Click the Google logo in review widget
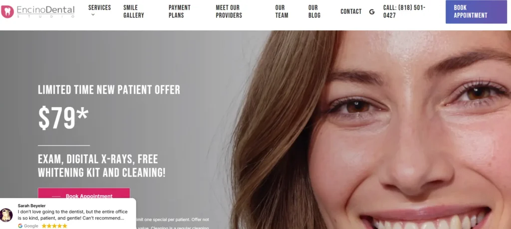This screenshot has height=229, width=511. [28, 226]
